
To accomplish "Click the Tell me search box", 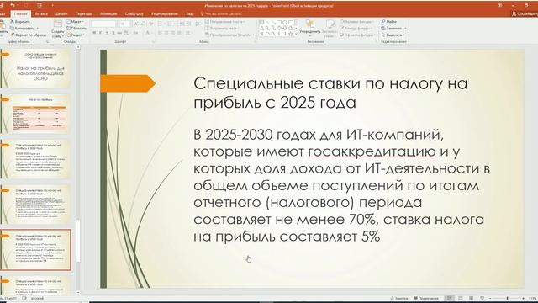I will click(x=221, y=14).
